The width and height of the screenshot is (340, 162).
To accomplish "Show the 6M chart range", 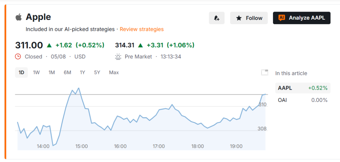I will click(67, 72).
